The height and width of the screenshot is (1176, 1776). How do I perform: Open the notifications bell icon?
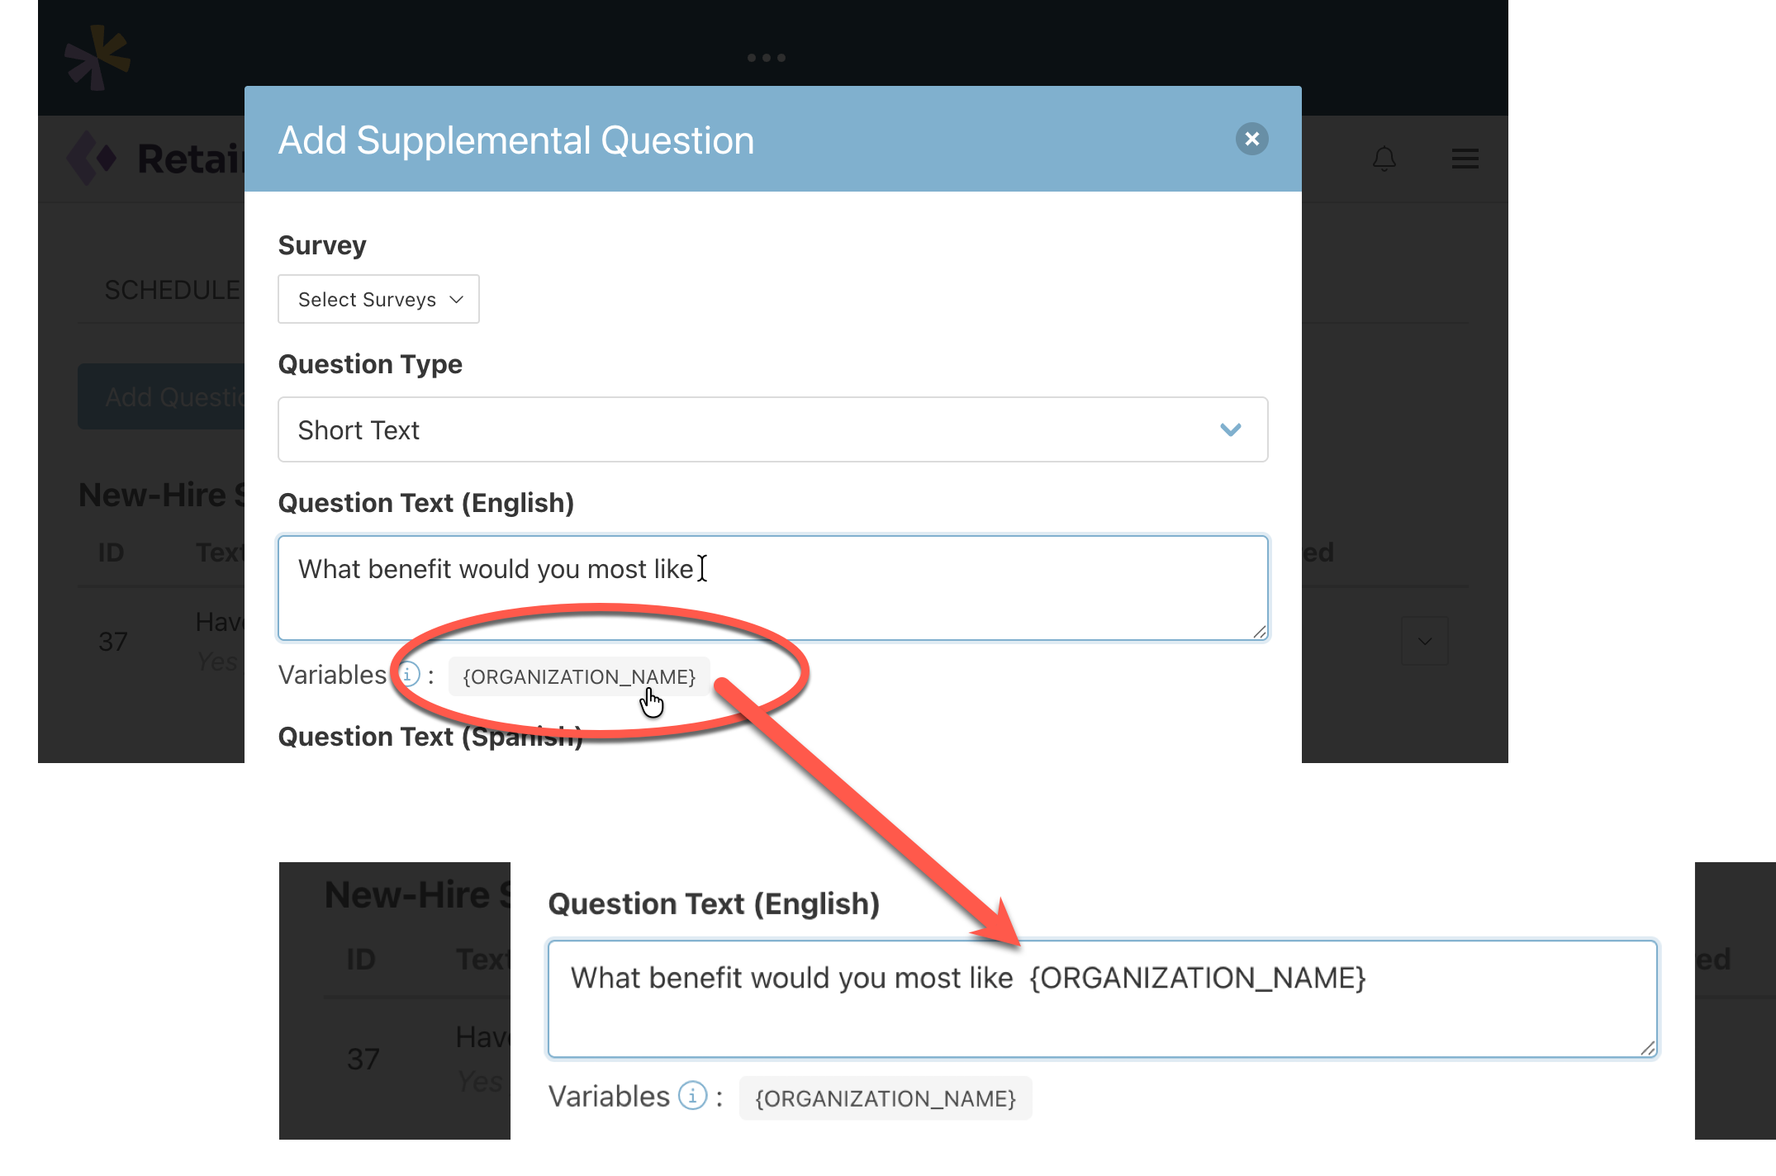[x=1384, y=158]
